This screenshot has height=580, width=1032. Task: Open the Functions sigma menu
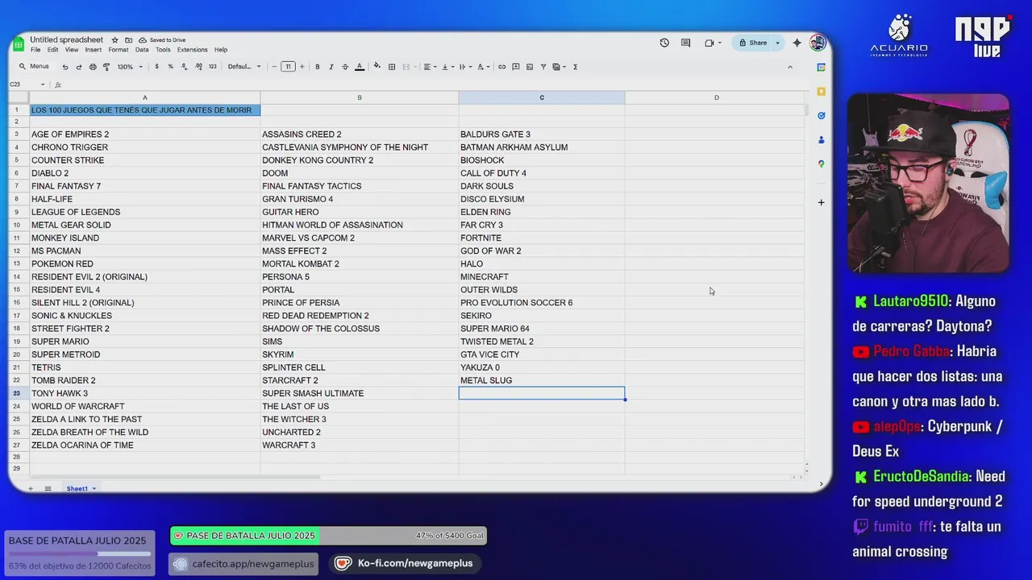point(575,67)
